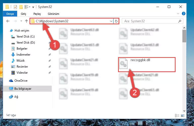Open the recent locations dropdown

[21, 21]
